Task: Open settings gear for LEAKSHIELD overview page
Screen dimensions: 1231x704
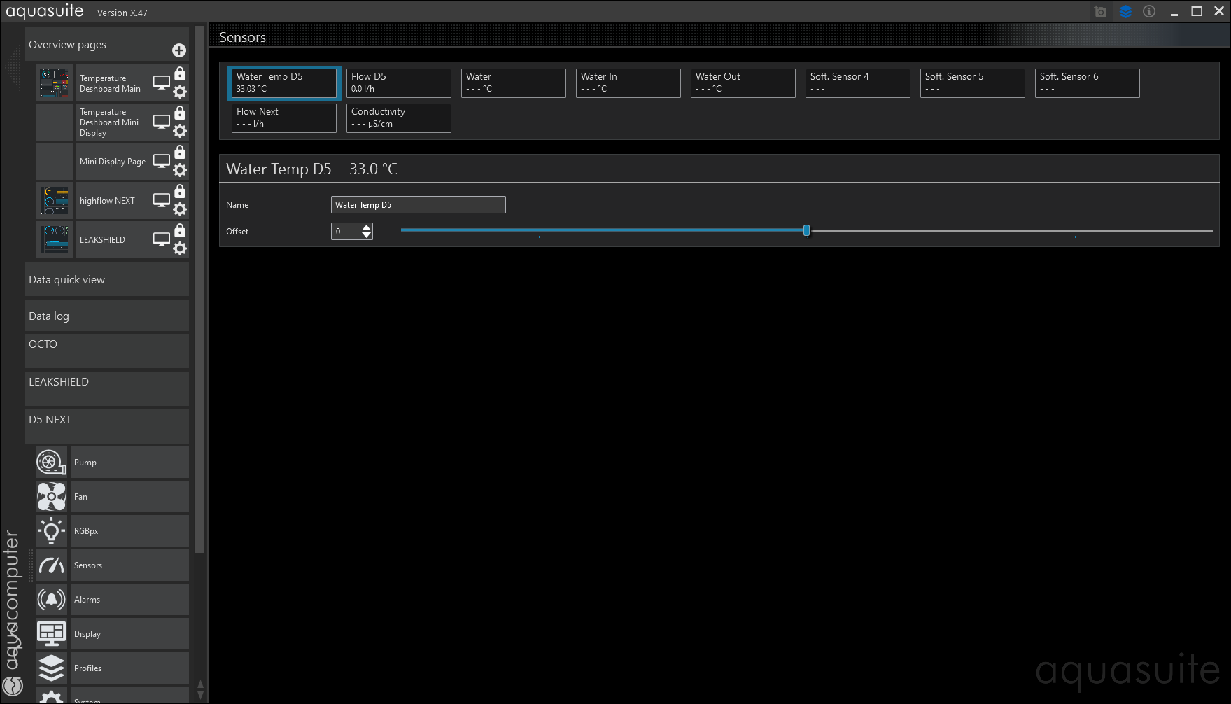Action: tap(180, 248)
